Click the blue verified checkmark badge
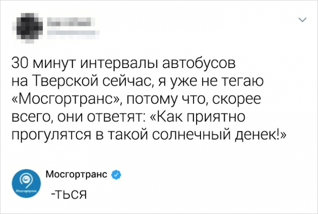The width and height of the screenshot is (318, 214). pos(116,175)
